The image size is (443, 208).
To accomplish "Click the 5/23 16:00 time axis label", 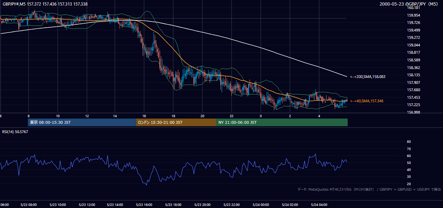I will tap(145, 205).
